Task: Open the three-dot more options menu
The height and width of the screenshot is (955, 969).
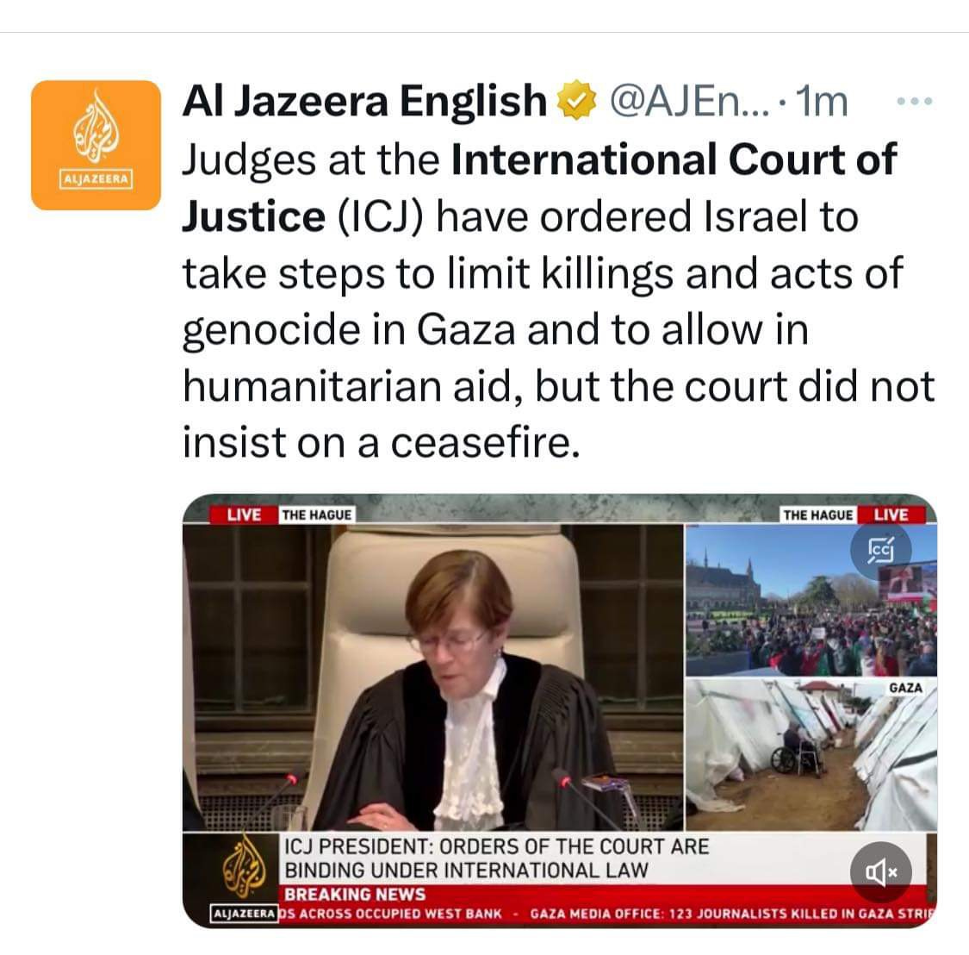Action: pyautogui.click(x=915, y=102)
